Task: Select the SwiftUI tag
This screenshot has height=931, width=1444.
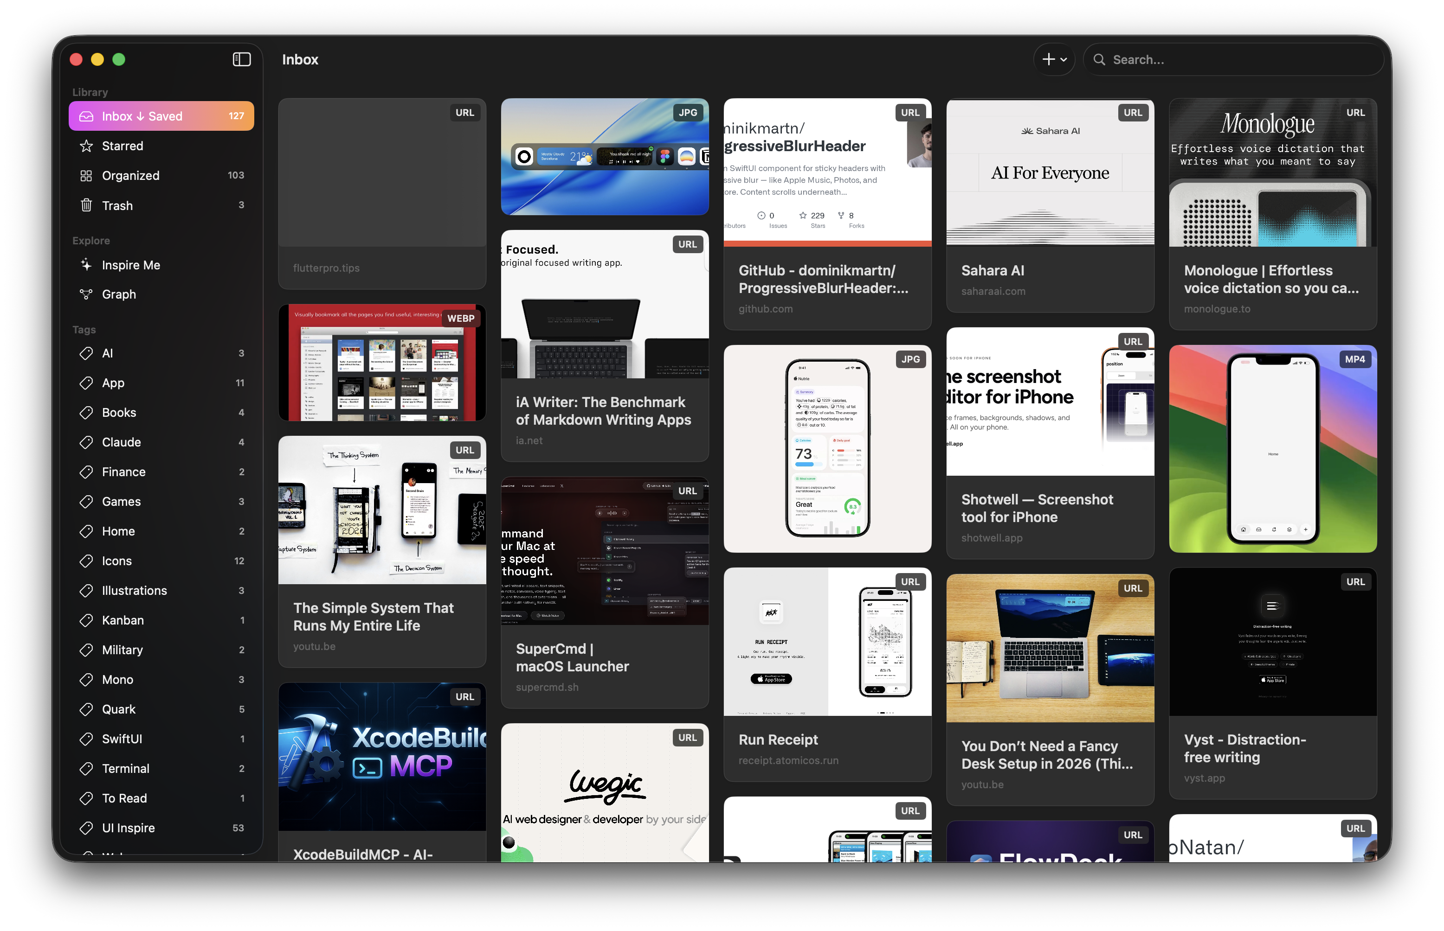Action: 123,739
